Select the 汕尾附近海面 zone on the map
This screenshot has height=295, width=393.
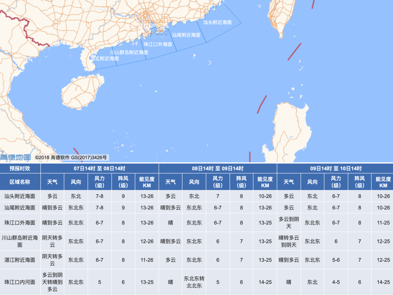(186, 35)
